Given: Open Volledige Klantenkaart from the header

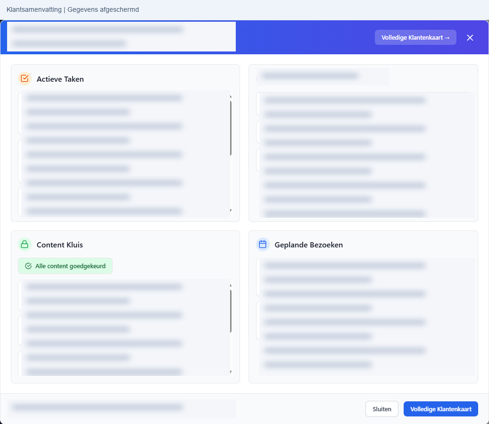Looking at the screenshot, I should pyautogui.click(x=415, y=37).
